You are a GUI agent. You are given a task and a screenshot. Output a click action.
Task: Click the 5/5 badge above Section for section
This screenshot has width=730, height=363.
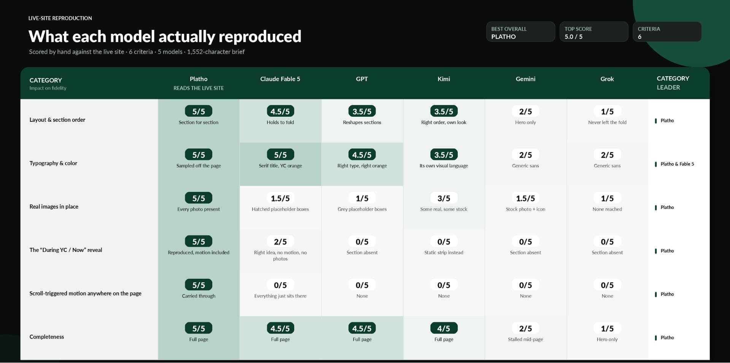click(198, 111)
